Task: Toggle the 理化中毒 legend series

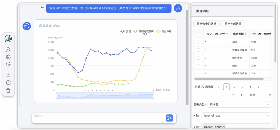Action: click(x=163, y=31)
